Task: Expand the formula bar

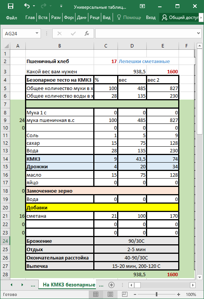Action: (198, 33)
